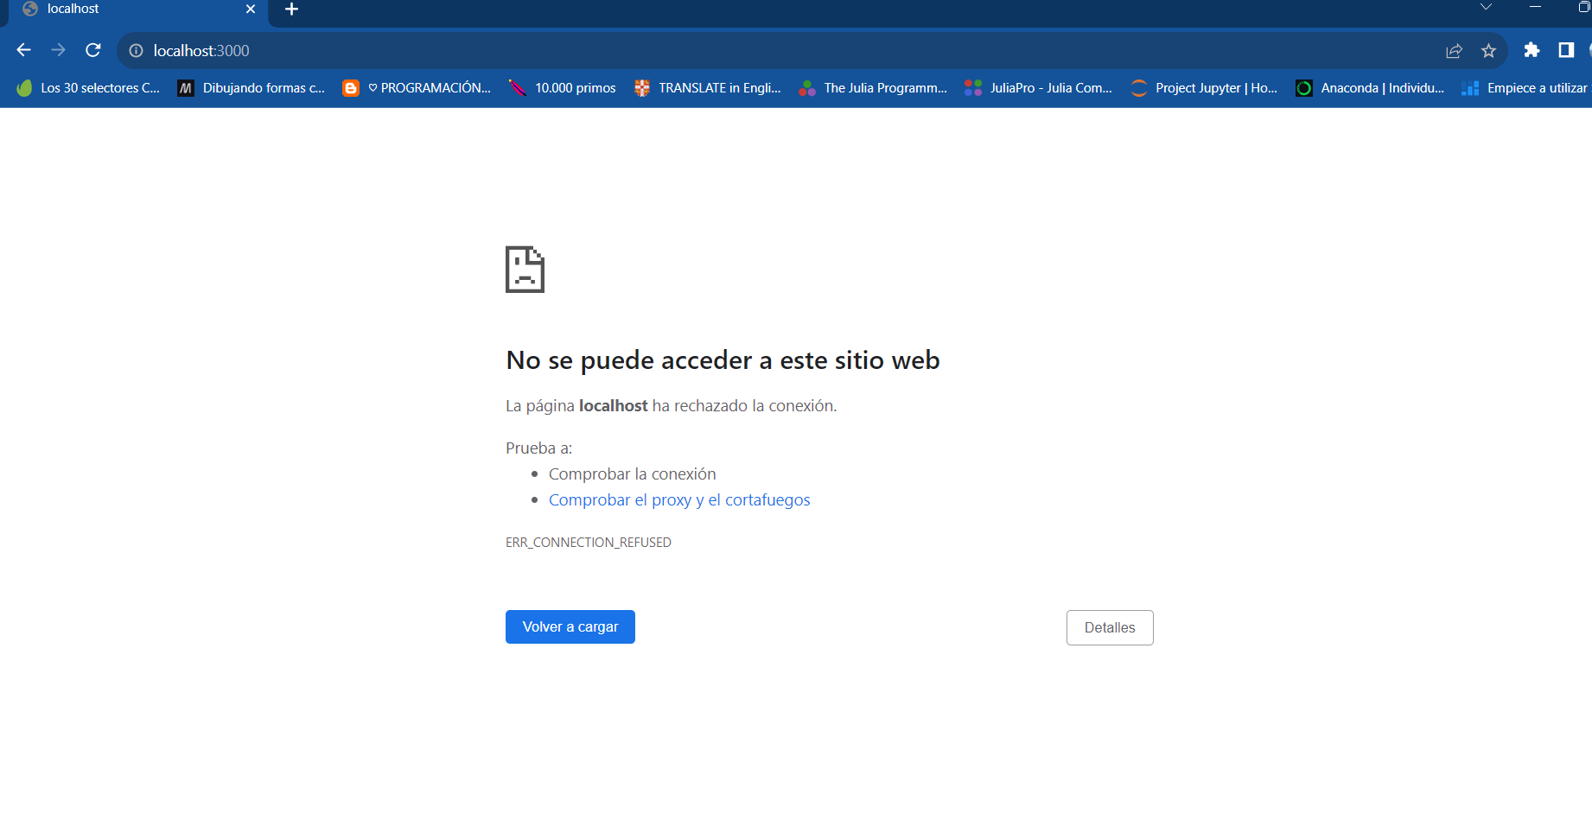Click the JuliaPro colorful dots favicon
1592x839 pixels.
[x=972, y=87]
